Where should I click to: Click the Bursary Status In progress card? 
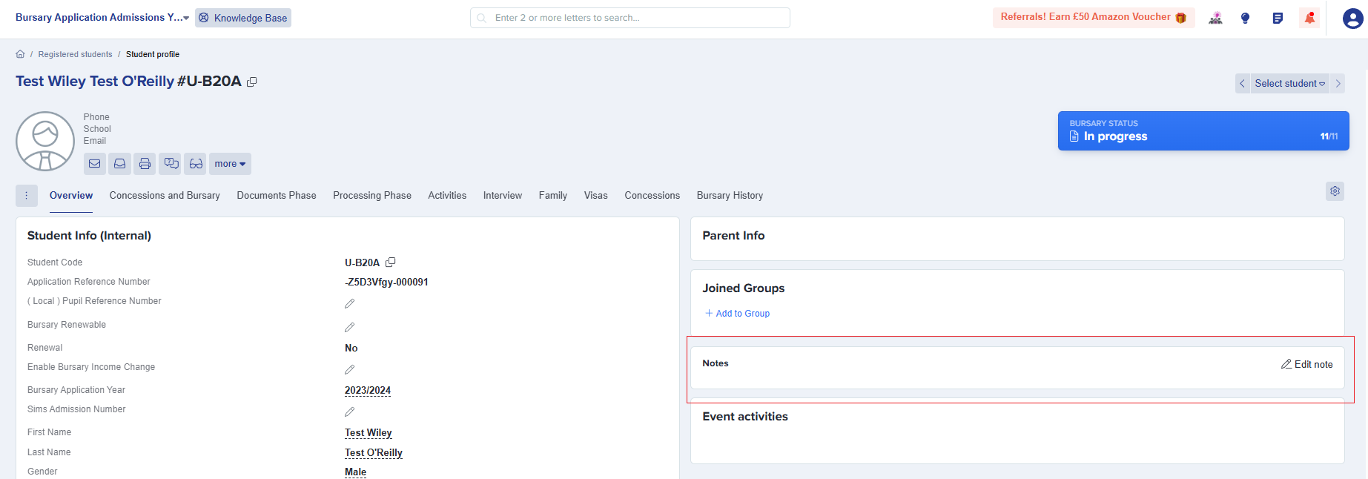tap(1203, 131)
